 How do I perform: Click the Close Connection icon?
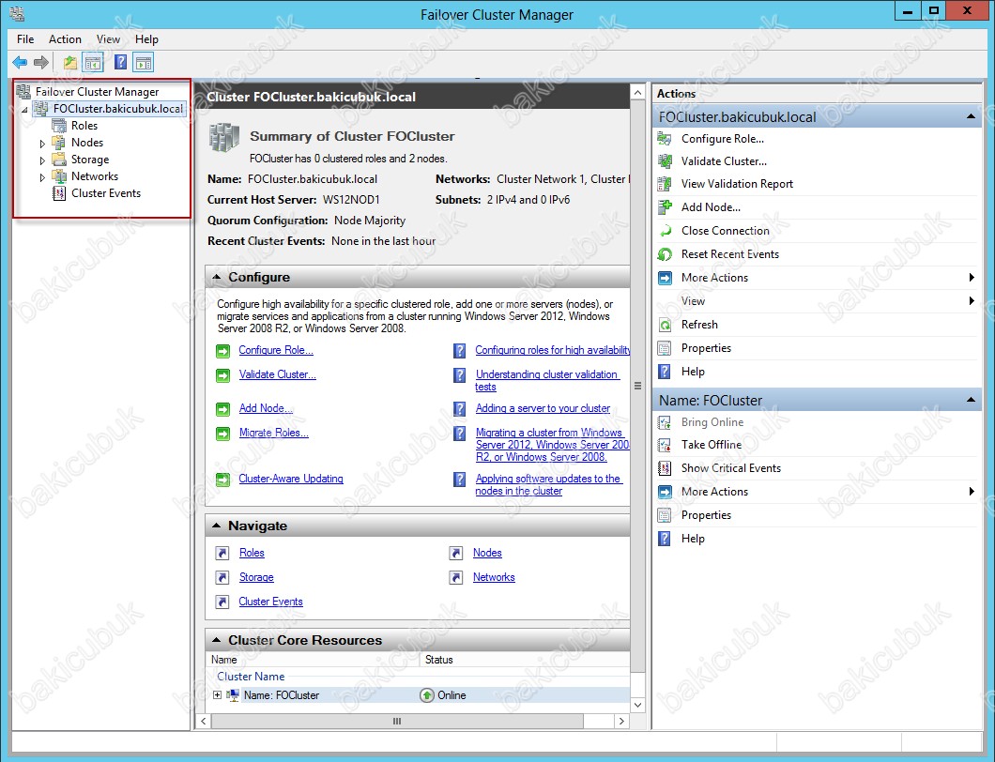665,231
